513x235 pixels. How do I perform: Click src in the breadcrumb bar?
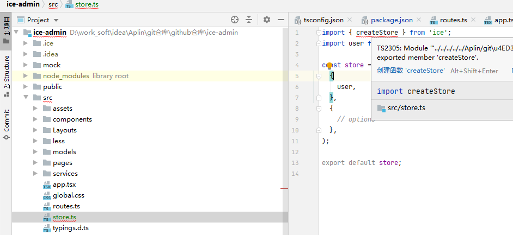tap(53, 4)
